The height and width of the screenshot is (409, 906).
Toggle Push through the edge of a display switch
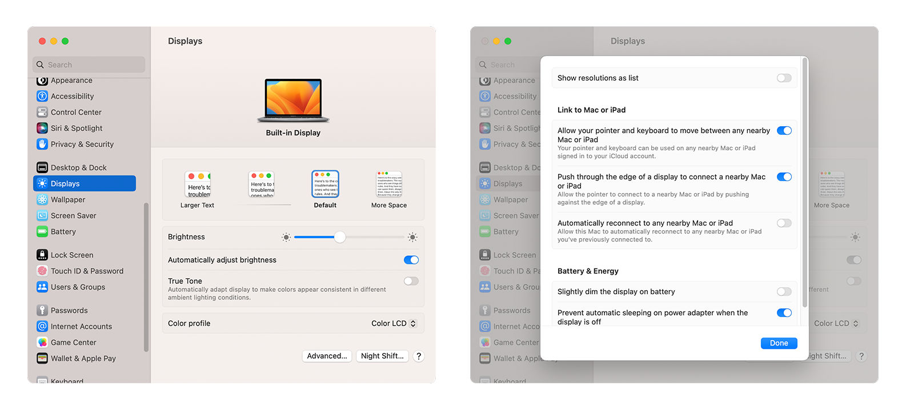point(784,177)
